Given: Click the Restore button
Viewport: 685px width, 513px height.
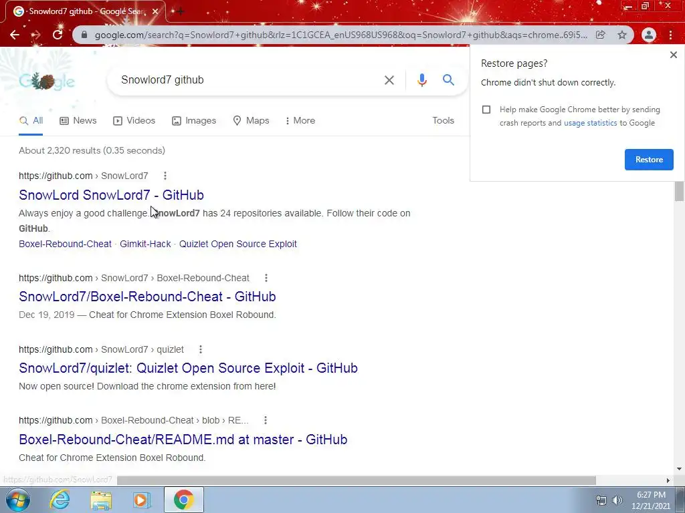Looking at the screenshot, I should [649, 160].
